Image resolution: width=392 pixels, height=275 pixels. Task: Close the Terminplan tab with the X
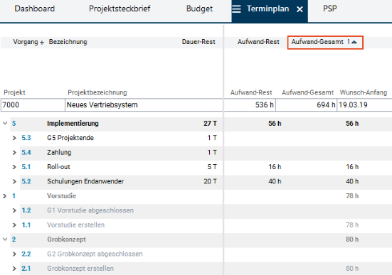pos(300,9)
